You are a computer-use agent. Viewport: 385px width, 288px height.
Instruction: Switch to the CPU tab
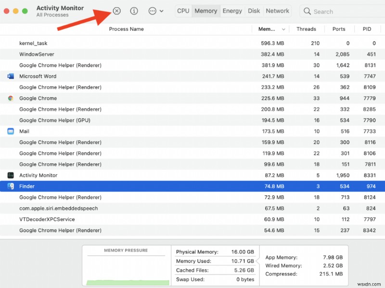183,11
